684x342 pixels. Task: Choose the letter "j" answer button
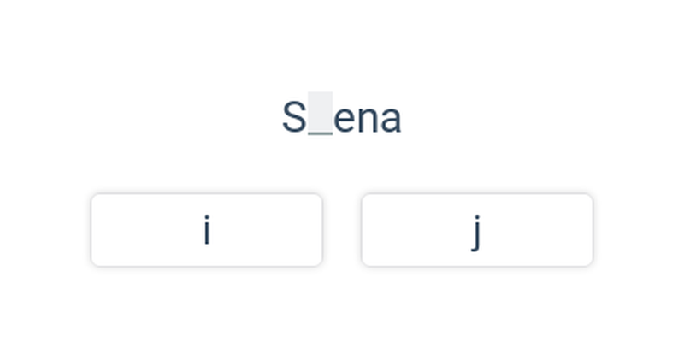point(477,230)
